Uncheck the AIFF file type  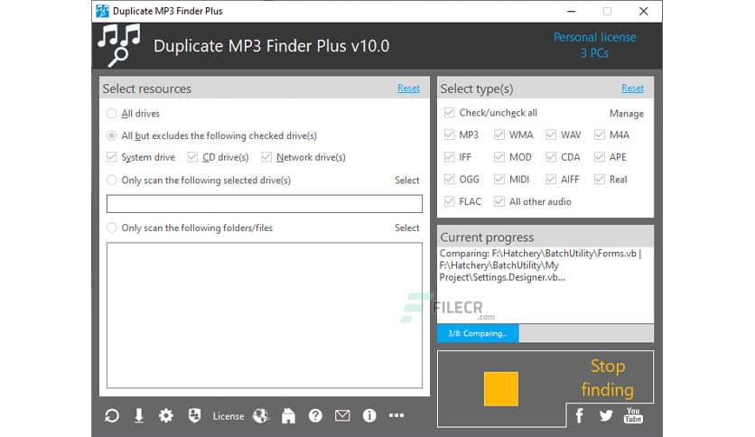[x=551, y=179]
